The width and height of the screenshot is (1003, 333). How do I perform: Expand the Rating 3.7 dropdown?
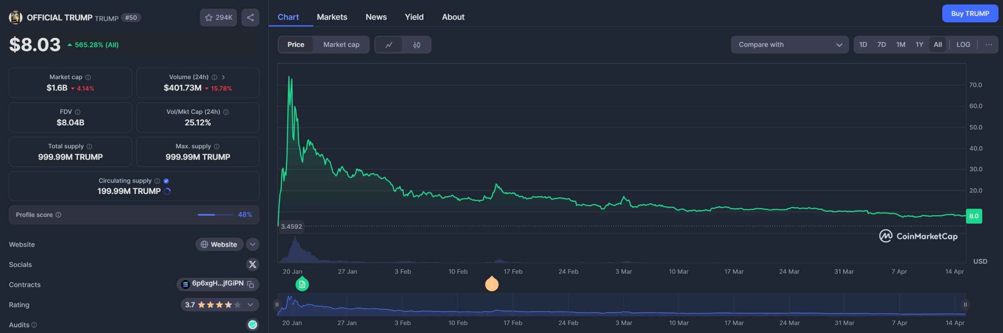[x=220, y=305]
